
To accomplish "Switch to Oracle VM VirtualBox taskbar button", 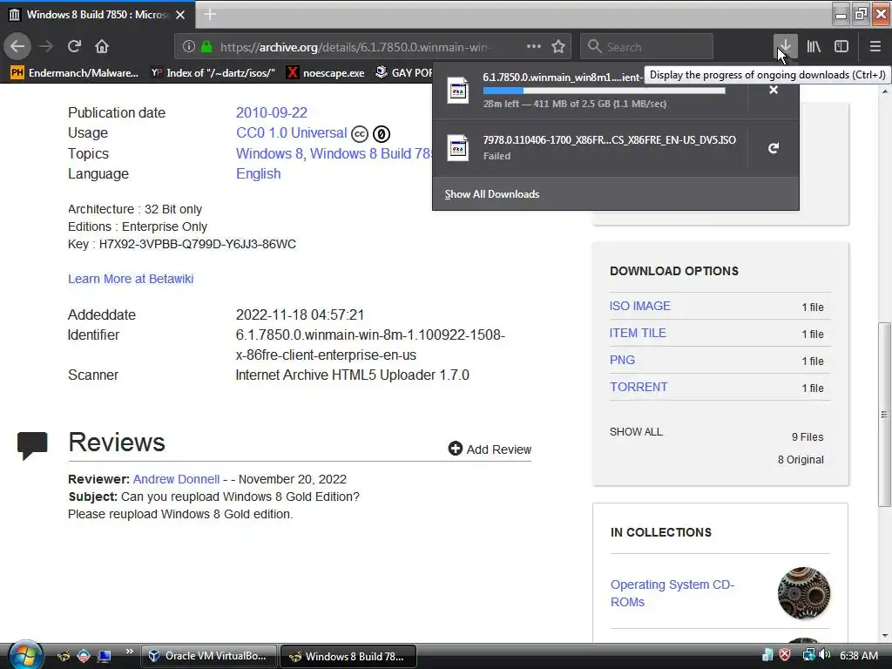I will (x=208, y=656).
